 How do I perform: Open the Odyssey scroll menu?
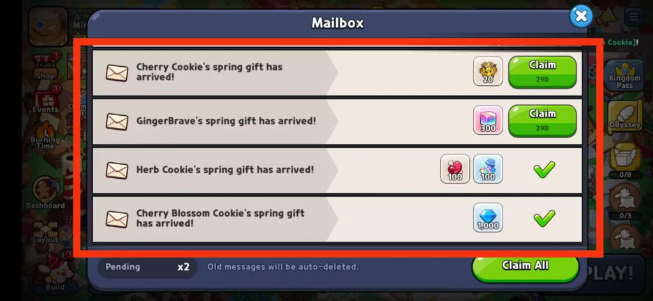624,115
